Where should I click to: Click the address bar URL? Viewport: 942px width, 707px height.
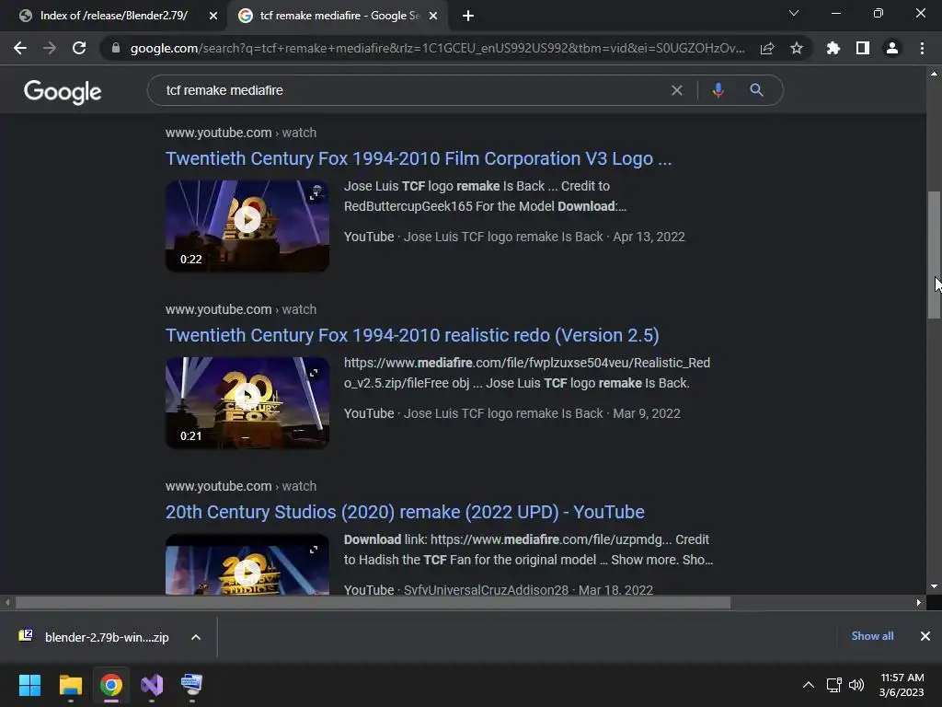pos(437,48)
